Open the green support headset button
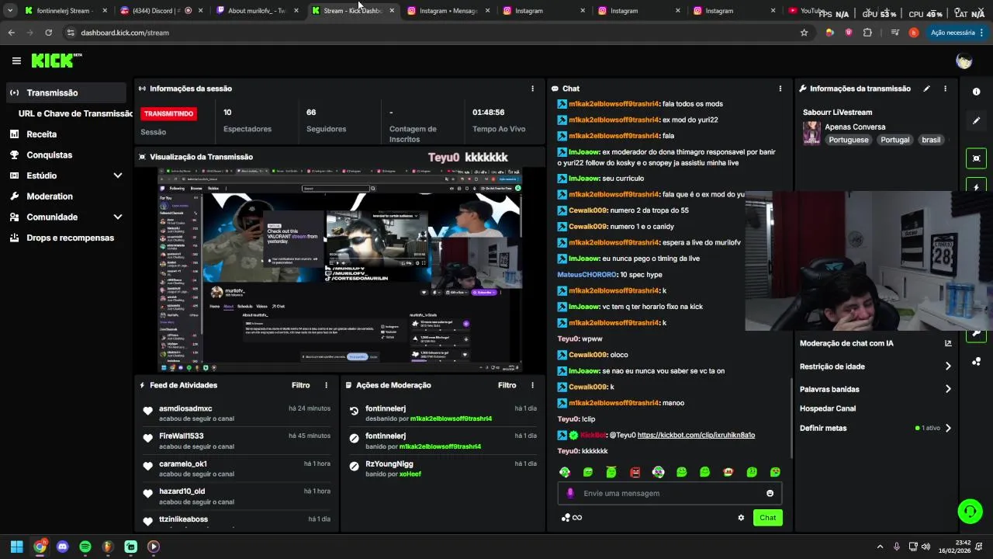 pos(970,511)
